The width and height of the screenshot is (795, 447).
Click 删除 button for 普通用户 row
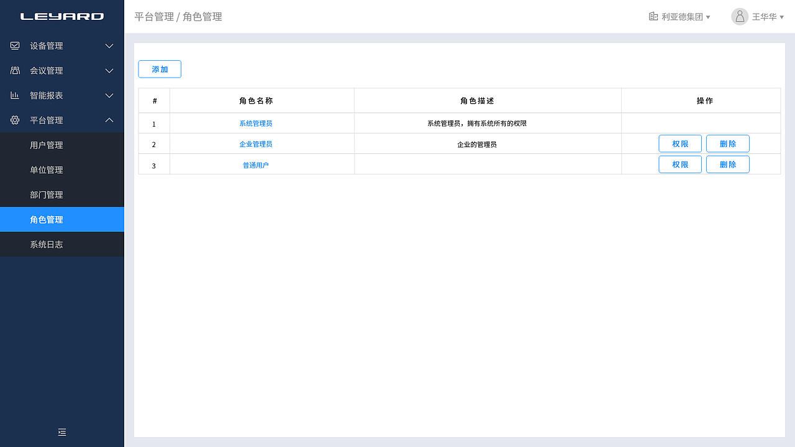(727, 164)
